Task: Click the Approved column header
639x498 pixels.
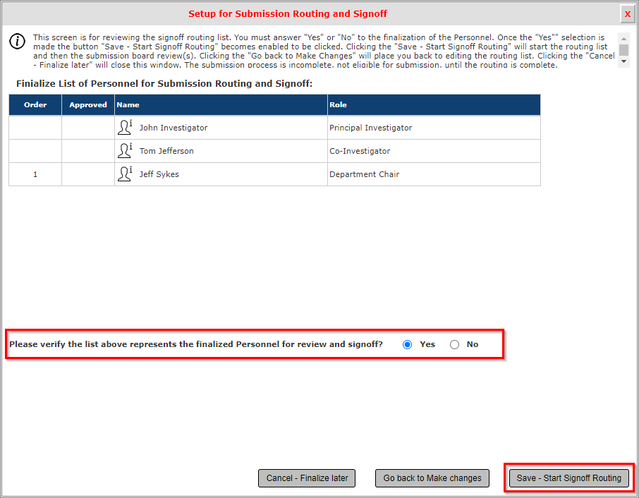Action: pyautogui.click(x=88, y=104)
